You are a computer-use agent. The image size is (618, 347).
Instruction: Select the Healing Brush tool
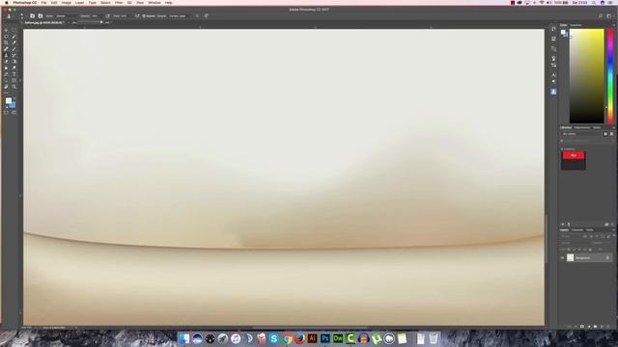pos(6,49)
